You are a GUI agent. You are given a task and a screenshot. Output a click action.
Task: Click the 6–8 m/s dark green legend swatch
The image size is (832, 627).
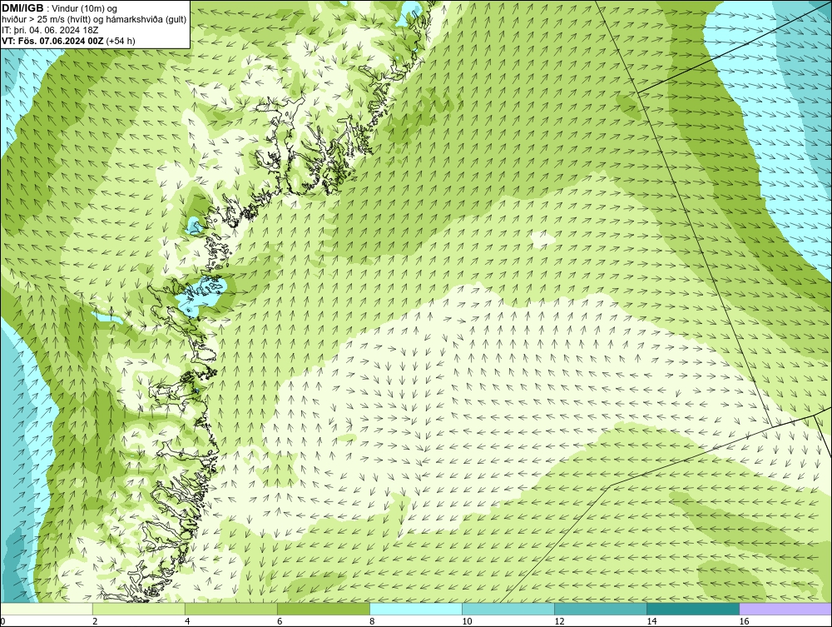click(x=324, y=609)
